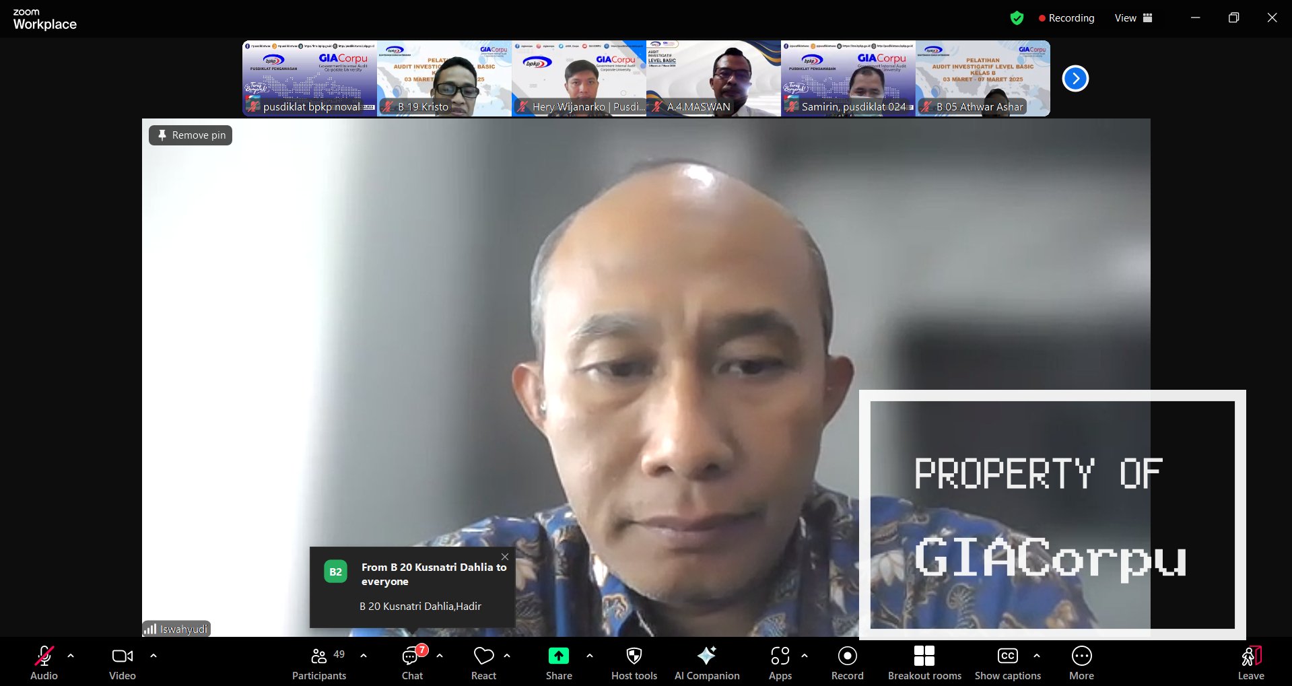Image resolution: width=1292 pixels, height=686 pixels.
Task: Open Breakout rooms
Action: point(924,663)
